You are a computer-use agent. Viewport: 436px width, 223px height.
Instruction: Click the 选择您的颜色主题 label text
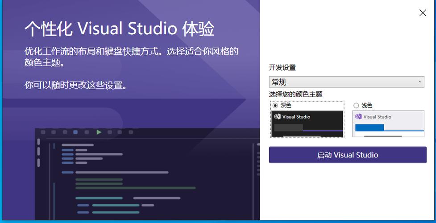(x=295, y=95)
